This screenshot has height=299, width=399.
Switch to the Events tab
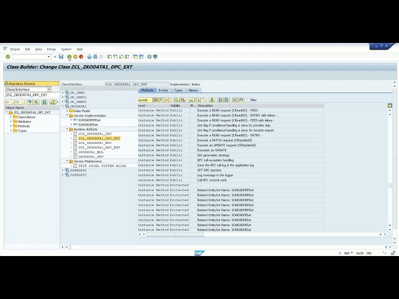[163, 90]
